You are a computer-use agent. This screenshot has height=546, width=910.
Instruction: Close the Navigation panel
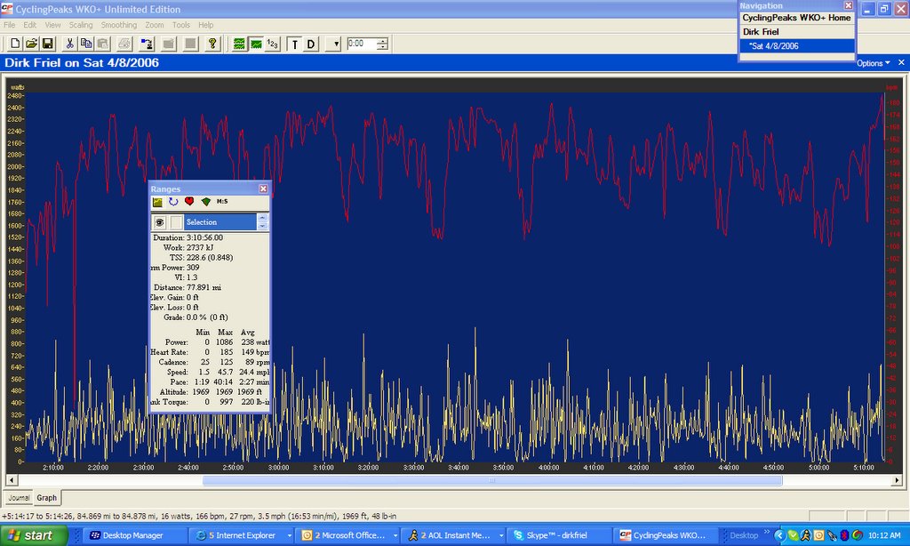click(848, 5)
